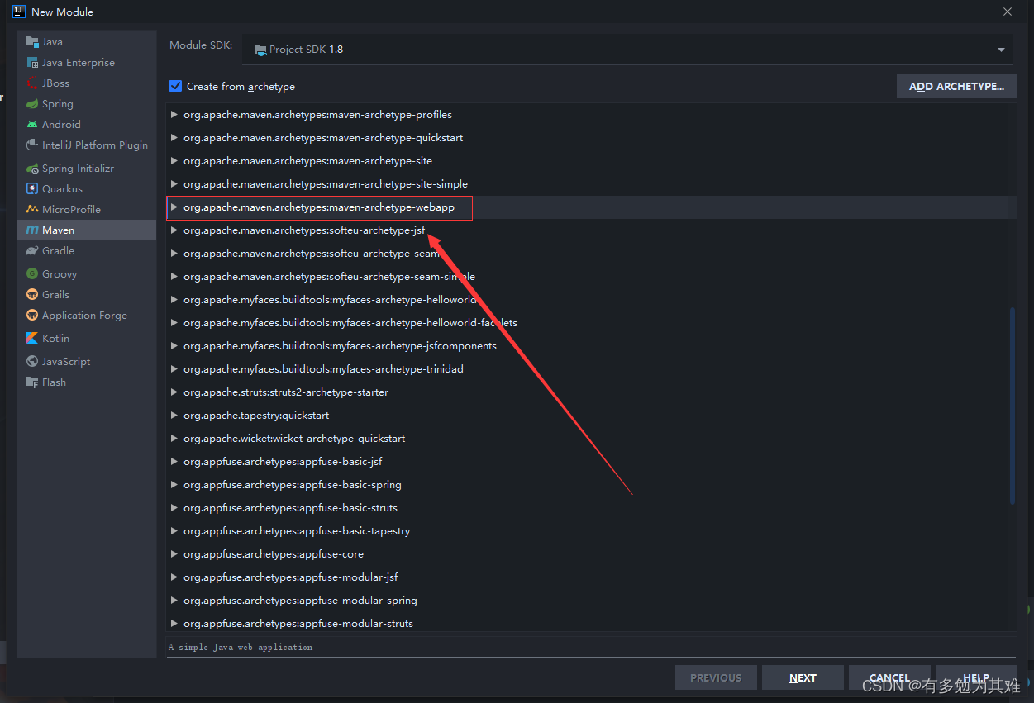Click the Java module type icon
The width and height of the screenshot is (1034, 703).
pos(32,42)
